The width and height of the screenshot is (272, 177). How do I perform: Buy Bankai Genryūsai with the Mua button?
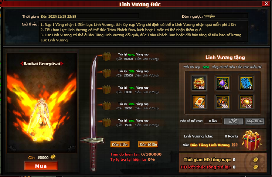(41, 166)
